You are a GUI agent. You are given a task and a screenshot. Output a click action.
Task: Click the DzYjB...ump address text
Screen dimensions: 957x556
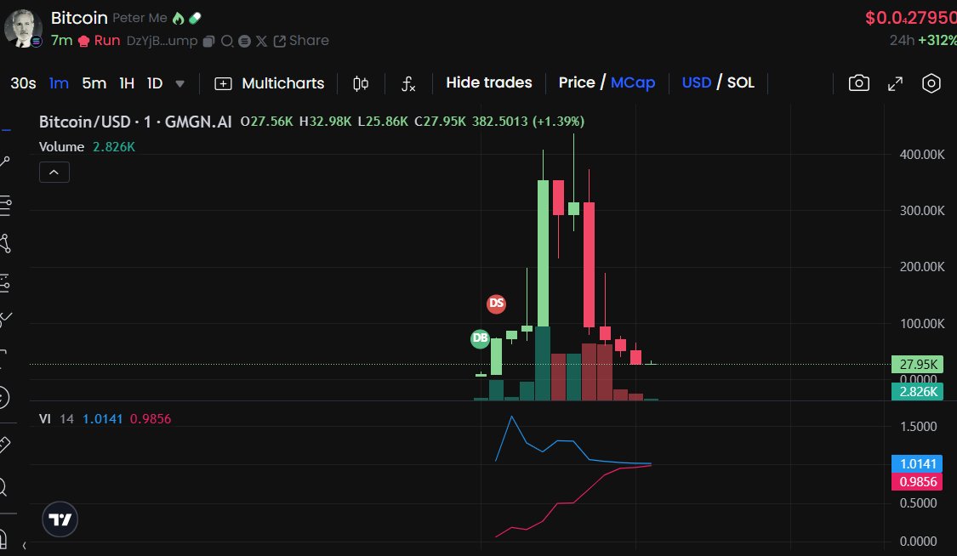[x=162, y=41]
